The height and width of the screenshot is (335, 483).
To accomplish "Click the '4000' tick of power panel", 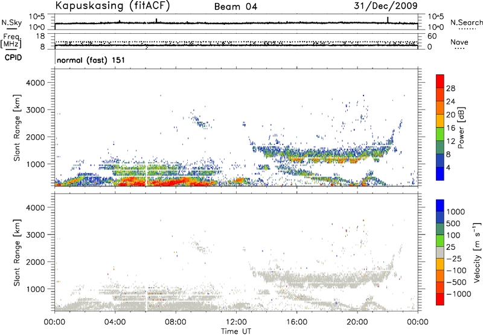I will [35, 83].
